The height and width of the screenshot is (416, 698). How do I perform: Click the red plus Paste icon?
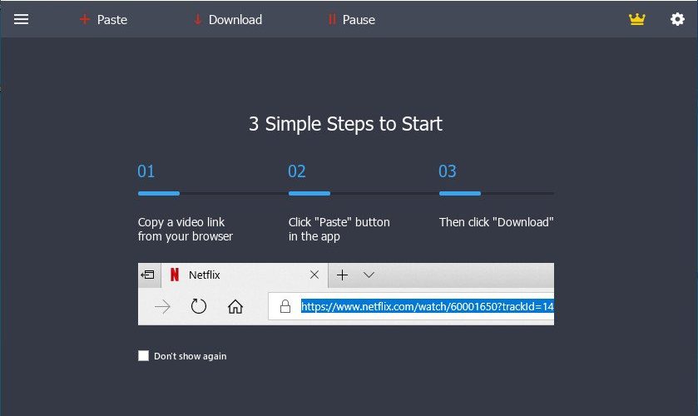tap(85, 19)
